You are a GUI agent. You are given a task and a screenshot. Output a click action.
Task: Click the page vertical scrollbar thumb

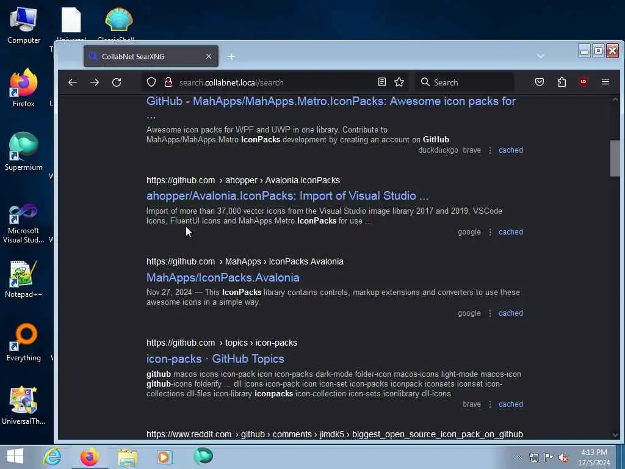[615, 158]
